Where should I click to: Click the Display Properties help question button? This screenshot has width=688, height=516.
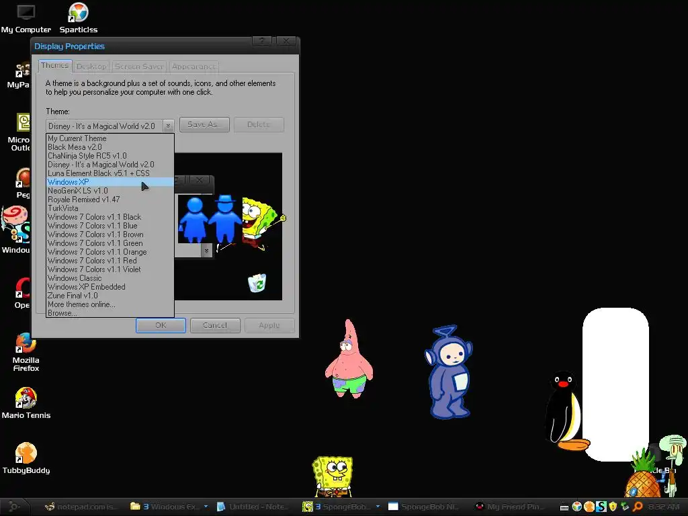[x=263, y=41]
